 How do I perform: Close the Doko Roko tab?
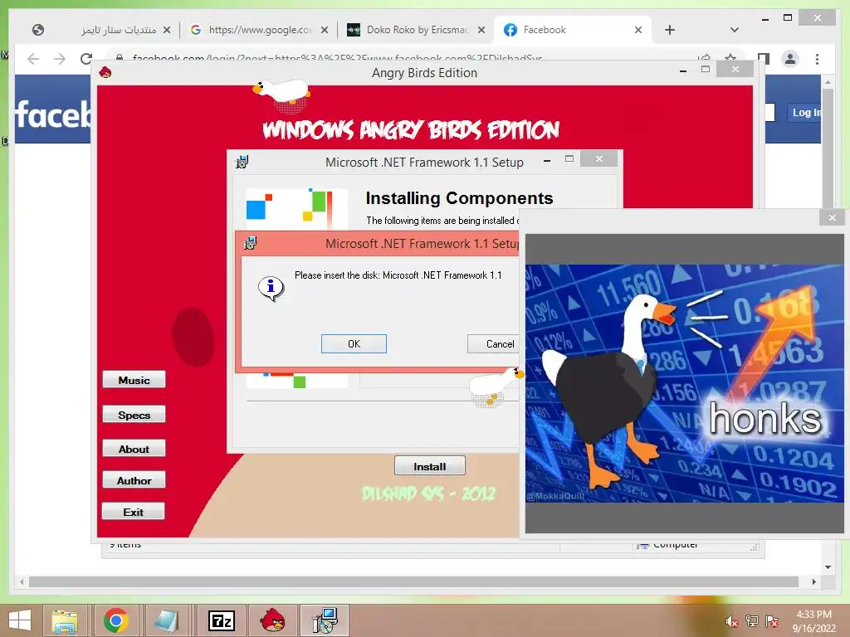481,30
